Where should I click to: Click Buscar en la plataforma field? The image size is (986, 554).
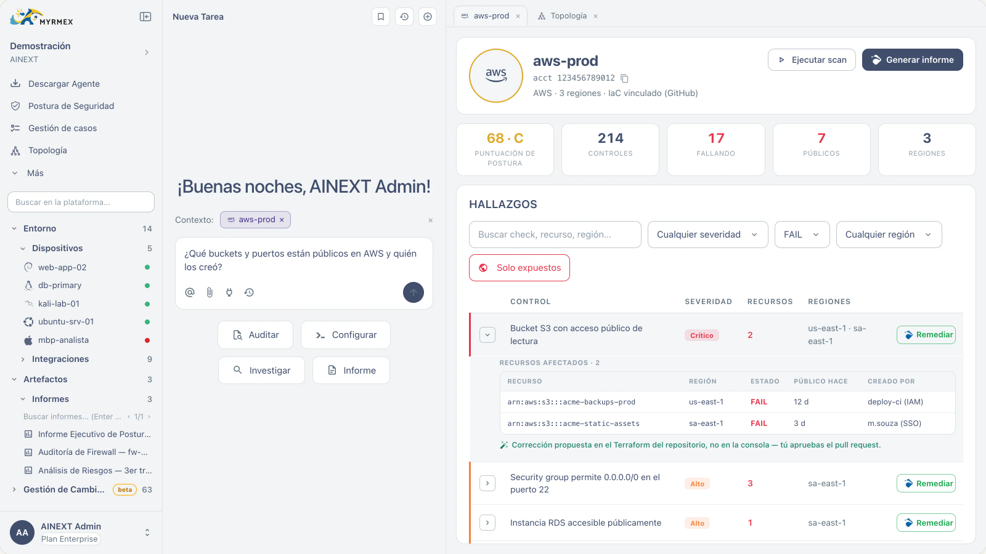tap(81, 202)
